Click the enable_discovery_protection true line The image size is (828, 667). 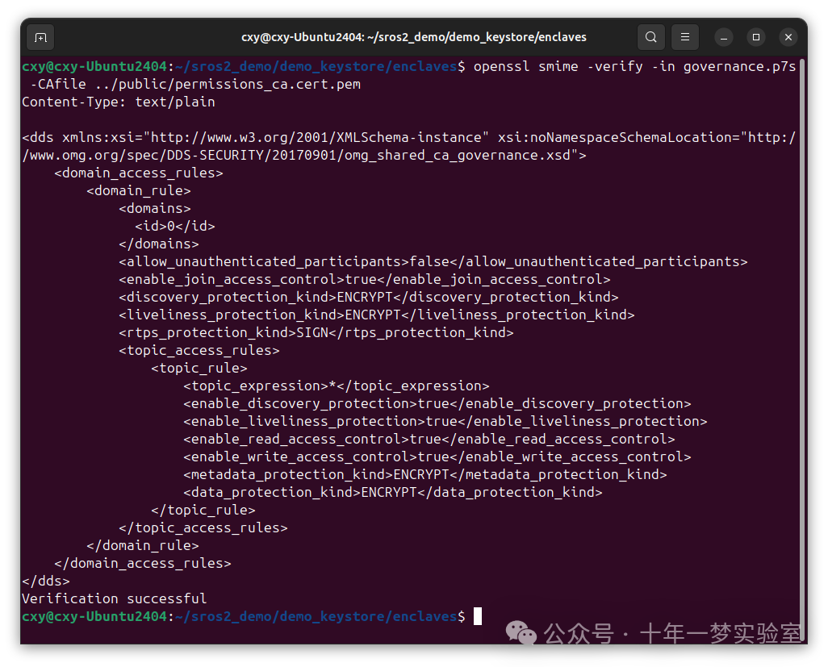437,404
